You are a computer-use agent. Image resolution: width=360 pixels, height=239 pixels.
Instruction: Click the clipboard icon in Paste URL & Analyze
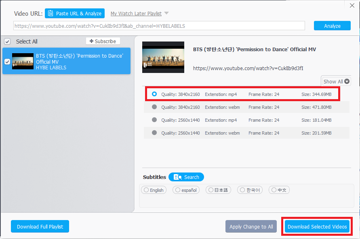(x=51, y=13)
